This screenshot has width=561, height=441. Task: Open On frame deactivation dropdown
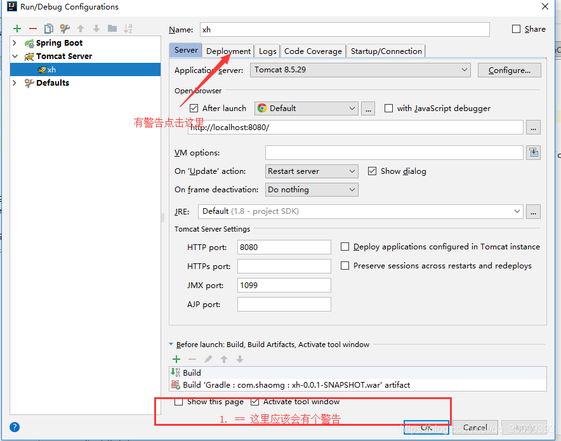point(312,190)
